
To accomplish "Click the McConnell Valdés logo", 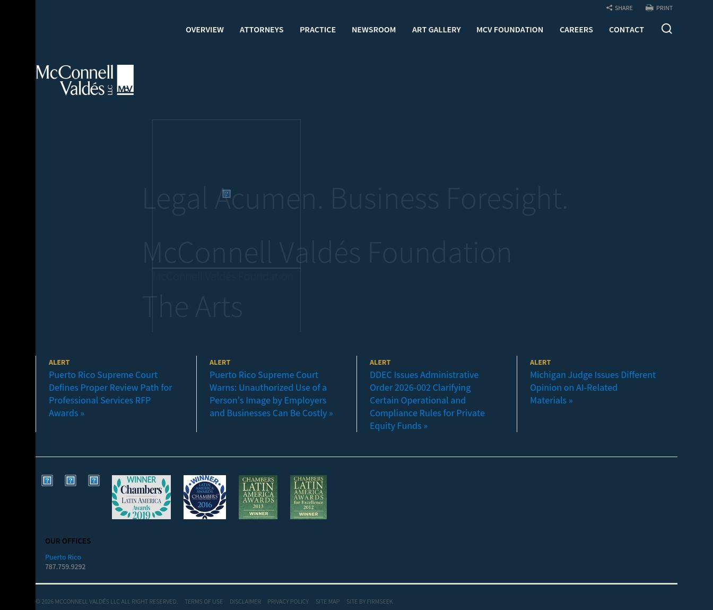I will (x=85, y=80).
